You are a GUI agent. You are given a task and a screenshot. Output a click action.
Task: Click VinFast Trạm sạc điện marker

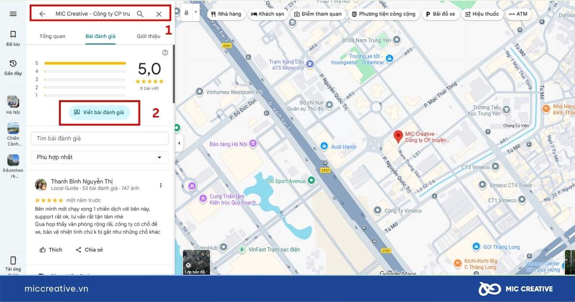pyautogui.click(x=242, y=249)
